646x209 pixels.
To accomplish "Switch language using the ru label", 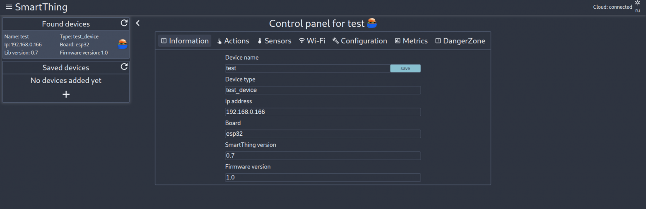I will [637, 10].
